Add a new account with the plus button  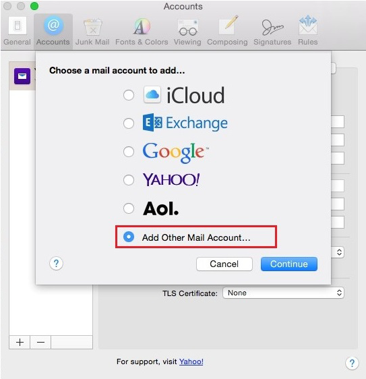click(x=20, y=343)
